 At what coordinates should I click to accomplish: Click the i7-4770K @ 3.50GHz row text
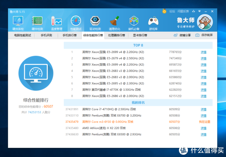(x=111, y=90)
